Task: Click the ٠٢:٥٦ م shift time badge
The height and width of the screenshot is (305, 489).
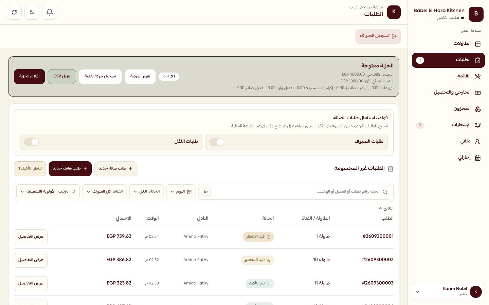Action: tap(169, 77)
